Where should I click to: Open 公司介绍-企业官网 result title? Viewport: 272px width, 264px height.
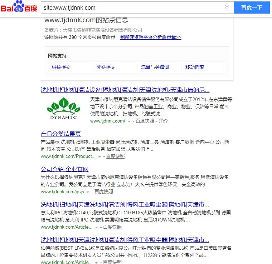click(64, 169)
